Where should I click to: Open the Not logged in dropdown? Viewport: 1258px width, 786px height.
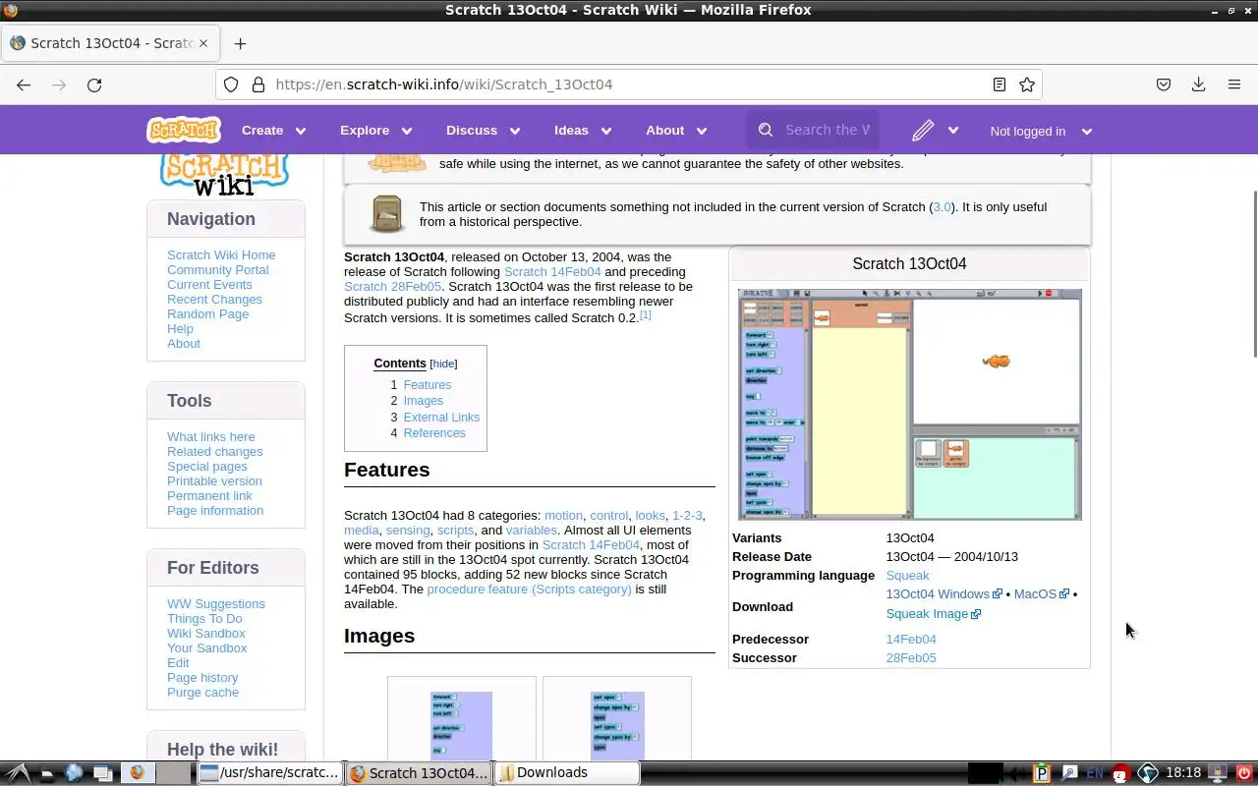pyautogui.click(x=1041, y=131)
